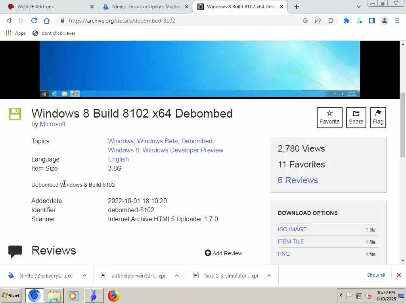The image size is (406, 304).
Task: Close the WebIDE Add-ons tab
Action: tap(92, 7)
